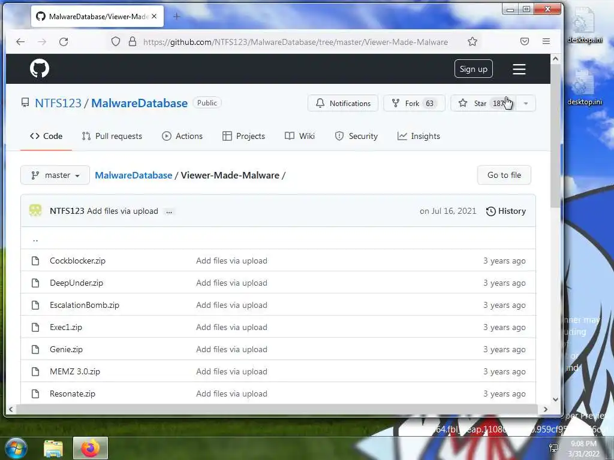614x460 pixels.
Task: Open the Star options dropdown arrow
Action: point(526,103)
